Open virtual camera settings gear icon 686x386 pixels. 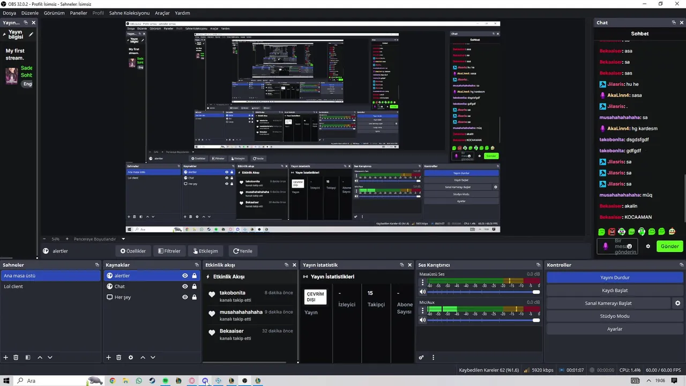coord(677,303)
